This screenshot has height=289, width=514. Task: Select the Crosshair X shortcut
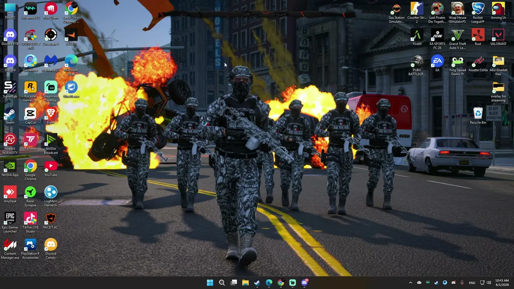click(51, 37)
